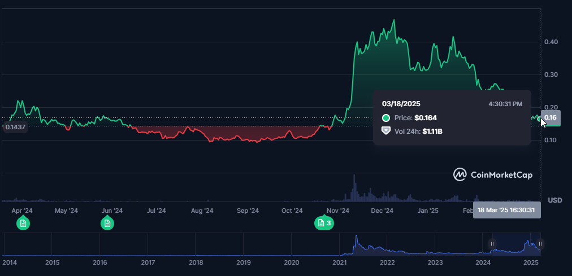Click the 0.1437 starting price label
This screenshot has height=276, width=572.
[15, 127]
